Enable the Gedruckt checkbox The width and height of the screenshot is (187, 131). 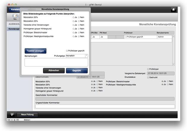pyautogui.click(x=148, y=77)
